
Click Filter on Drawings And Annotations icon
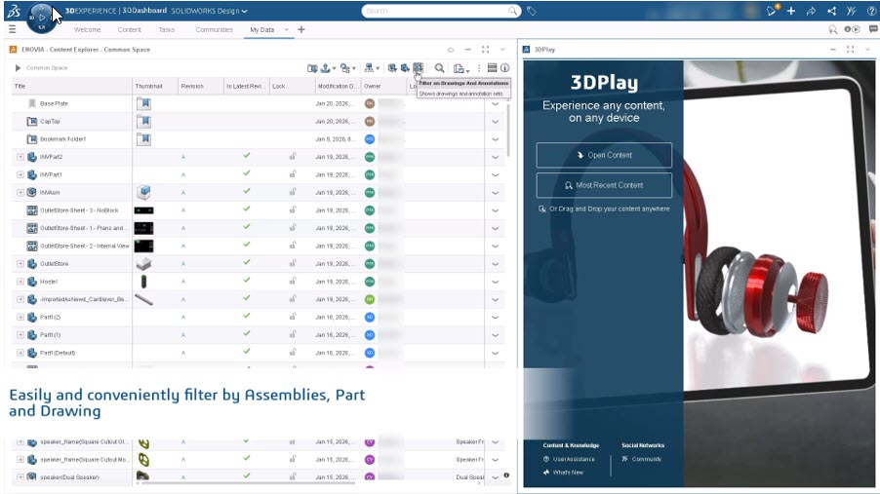click(418, 68)
